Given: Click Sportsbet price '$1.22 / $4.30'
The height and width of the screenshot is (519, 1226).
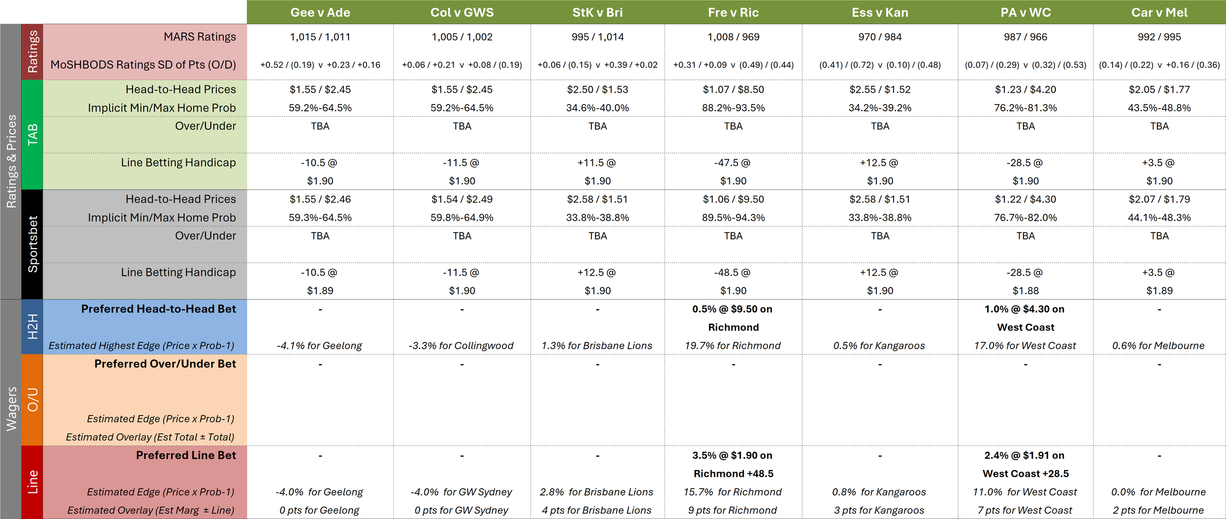Looking at the screenshot, I should pyautogui.click(x=1025, y=199).
